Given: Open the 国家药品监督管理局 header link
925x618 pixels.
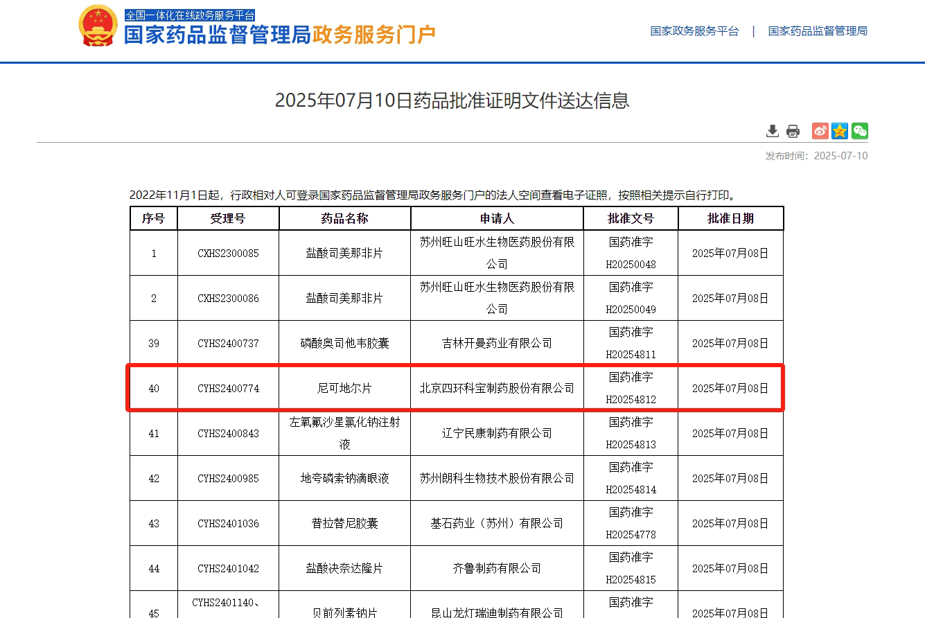Looking at the screenshot, I should click(818, 31).
